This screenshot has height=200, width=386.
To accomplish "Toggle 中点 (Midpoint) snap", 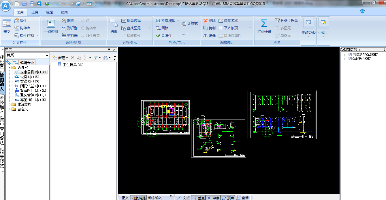I will pos(213,198).
